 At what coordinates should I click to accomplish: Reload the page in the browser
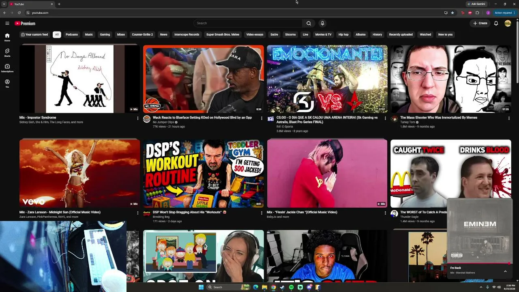(x=19, y=13)
